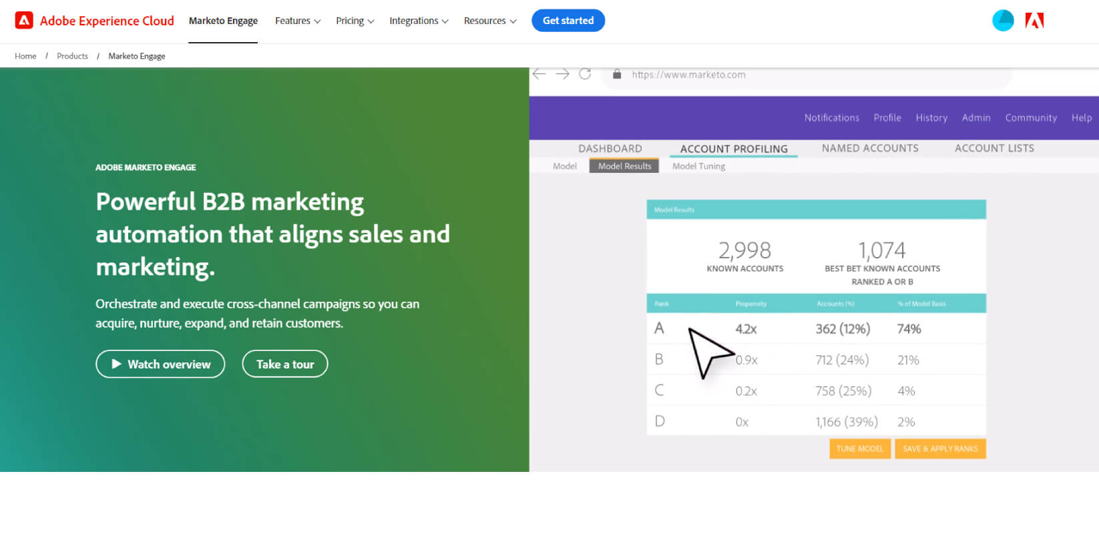Click the 2% model basis value
This screenshot has width=1099, height=534.
tap(906, 422)
